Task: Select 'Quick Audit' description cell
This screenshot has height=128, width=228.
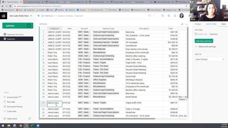Action: (144, 76)
